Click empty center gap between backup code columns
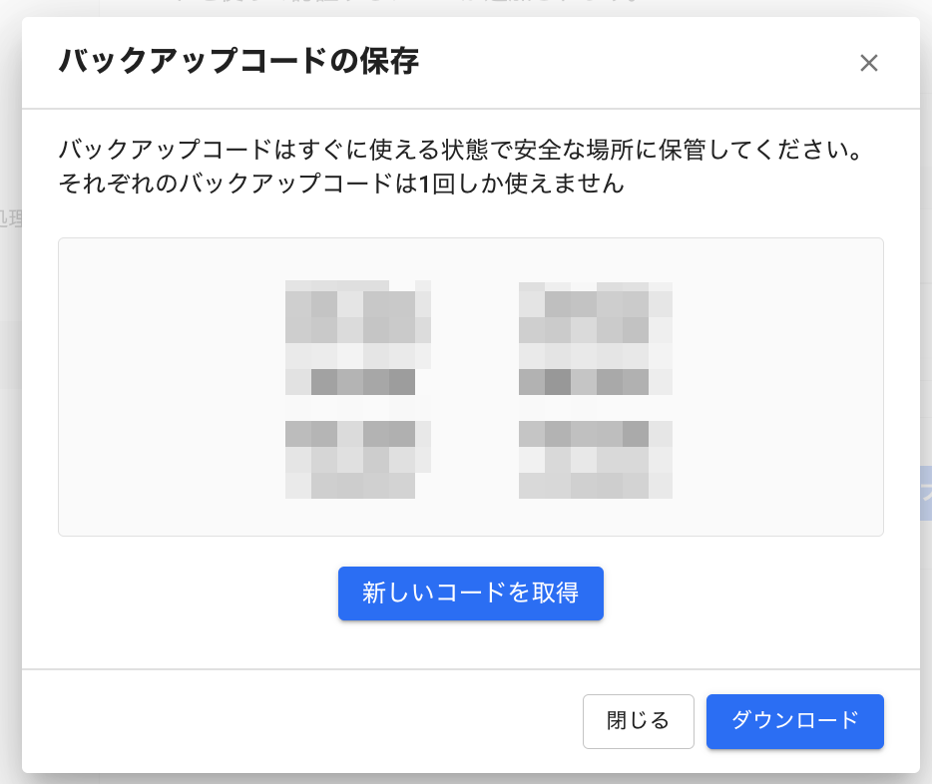The height and width of the screenshot is (784, 932). [x=475, y=389]
